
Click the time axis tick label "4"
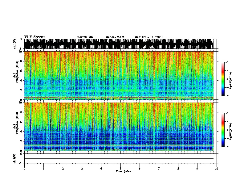(x=101, y=169)
